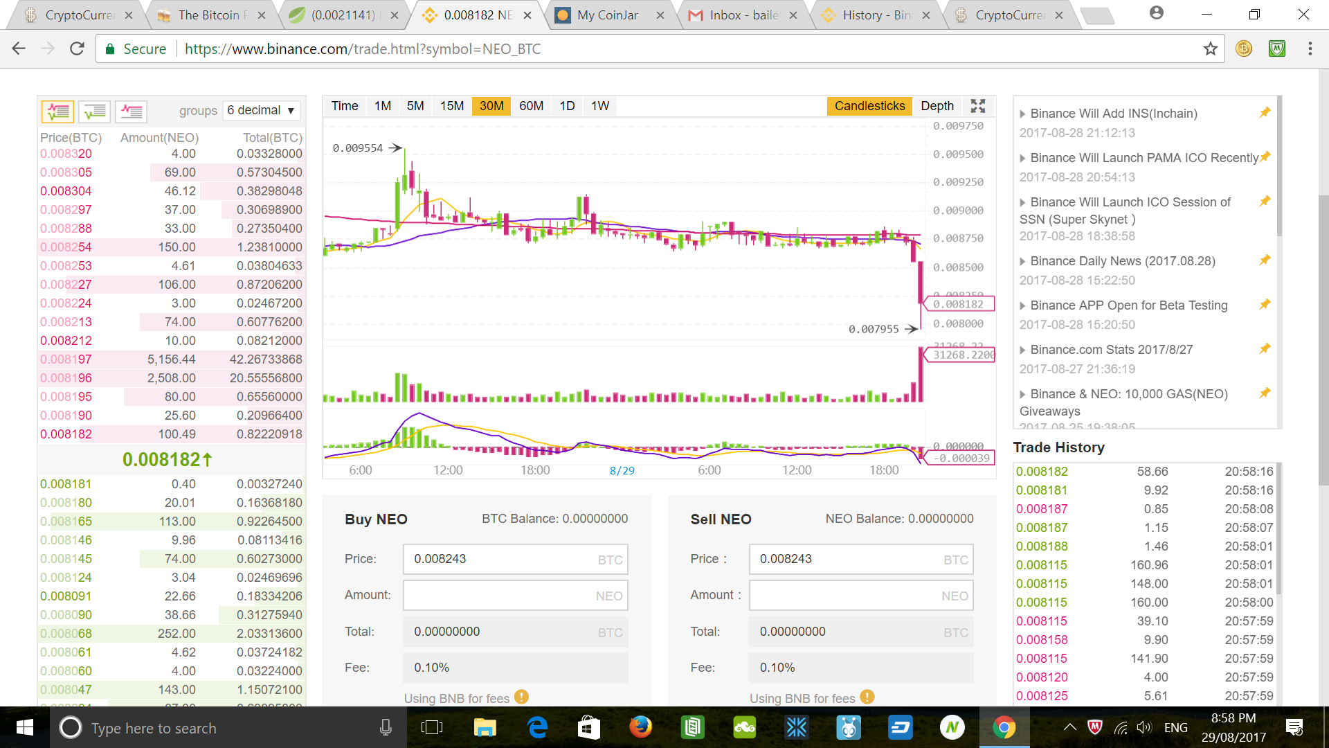Select the 1W chart interval

tap(600, 106)
